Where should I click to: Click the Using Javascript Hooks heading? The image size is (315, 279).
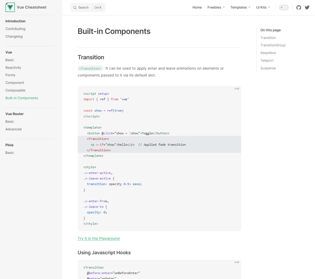104,253
